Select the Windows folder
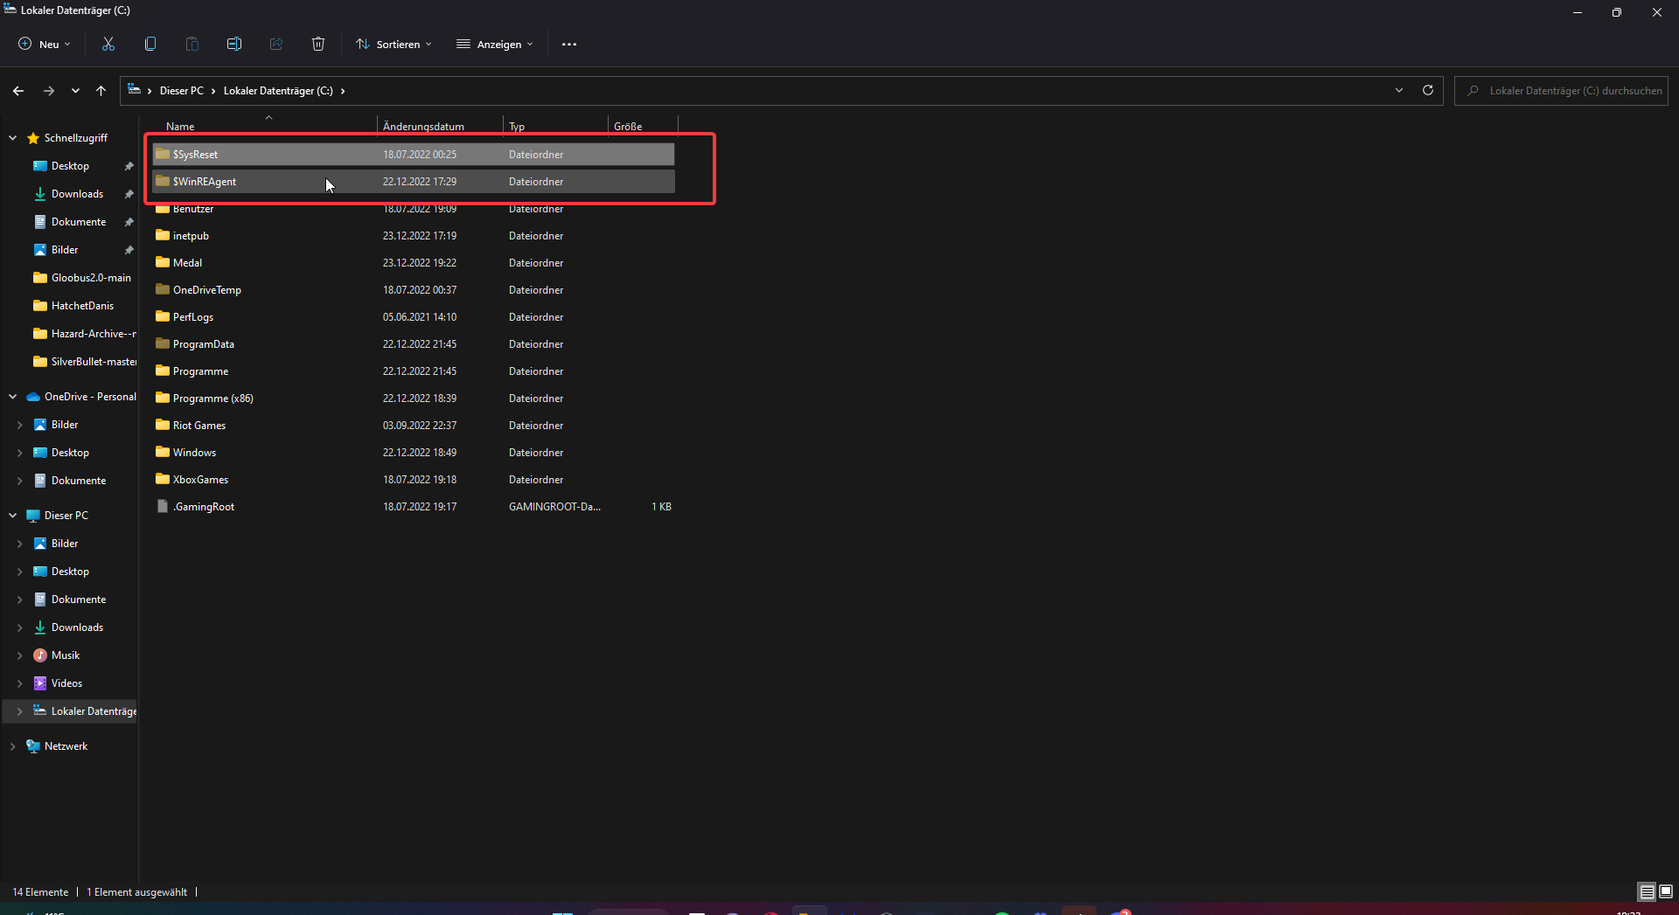The height and width of the screenshot is (915, 1679). (x=194, y=453)
